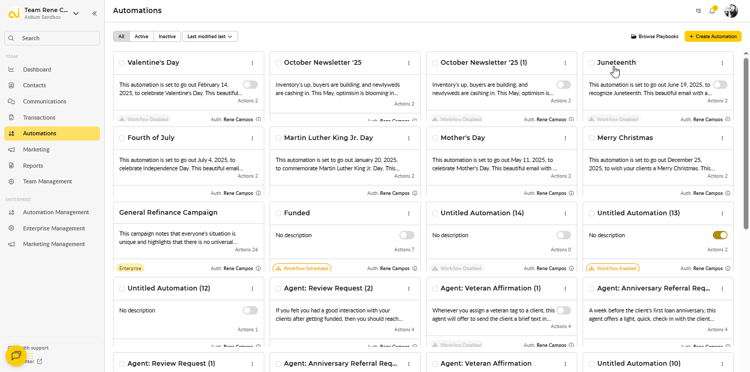Open the Last modified last sort dropdown

click(210, 37)
